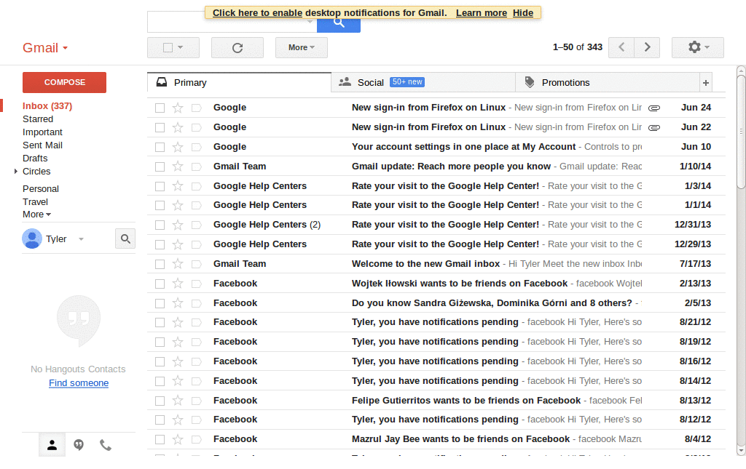
Task: Go to older emails with the next arrow
Action: coord(647,47)
